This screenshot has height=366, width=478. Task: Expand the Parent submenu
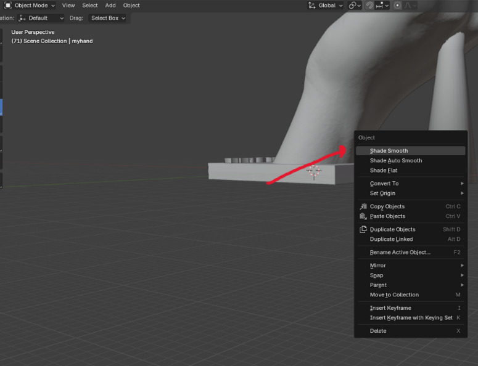point(410,285)
